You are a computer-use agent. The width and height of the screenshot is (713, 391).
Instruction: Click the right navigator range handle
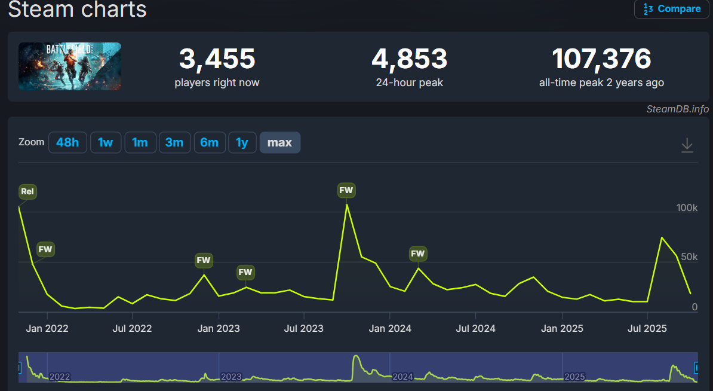[696, 367]
